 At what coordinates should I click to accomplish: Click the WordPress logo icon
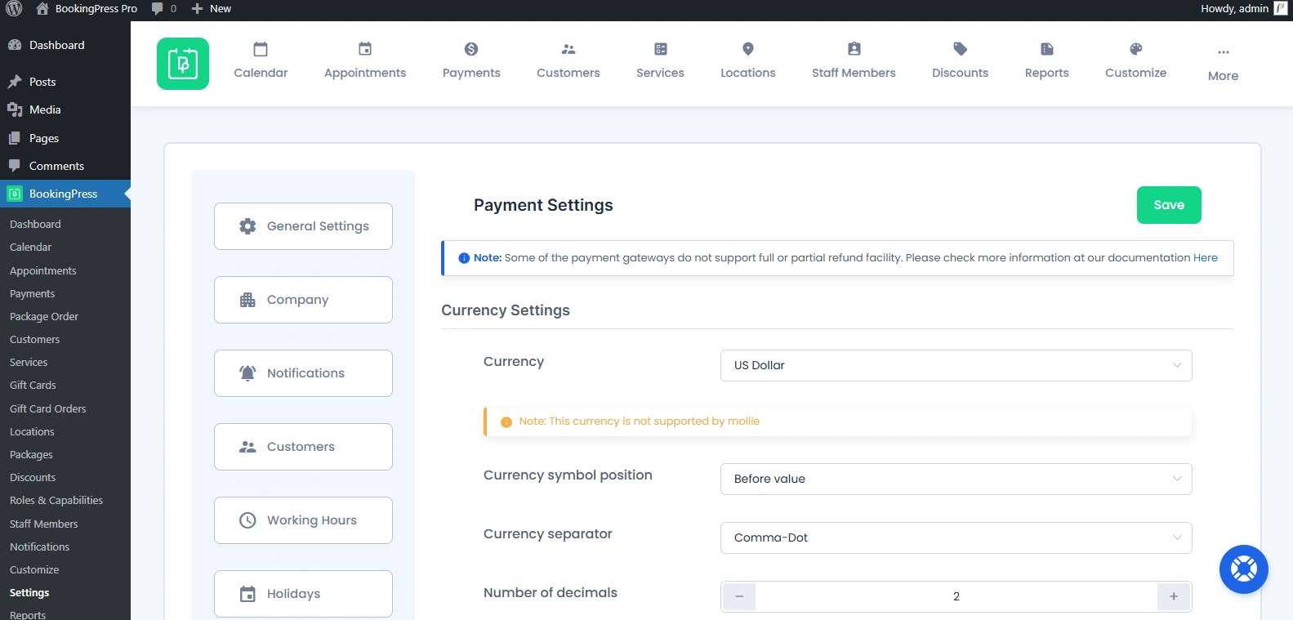pos(14,9)
